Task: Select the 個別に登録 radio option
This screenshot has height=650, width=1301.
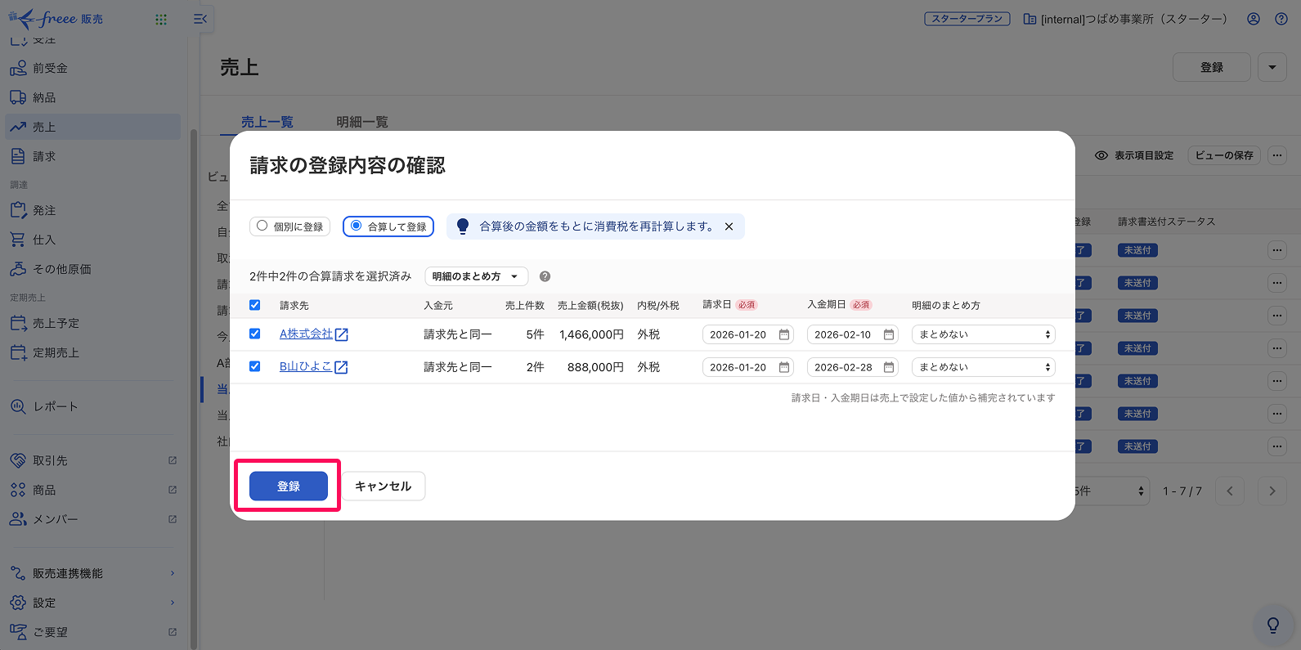Action: pos(289,226)
